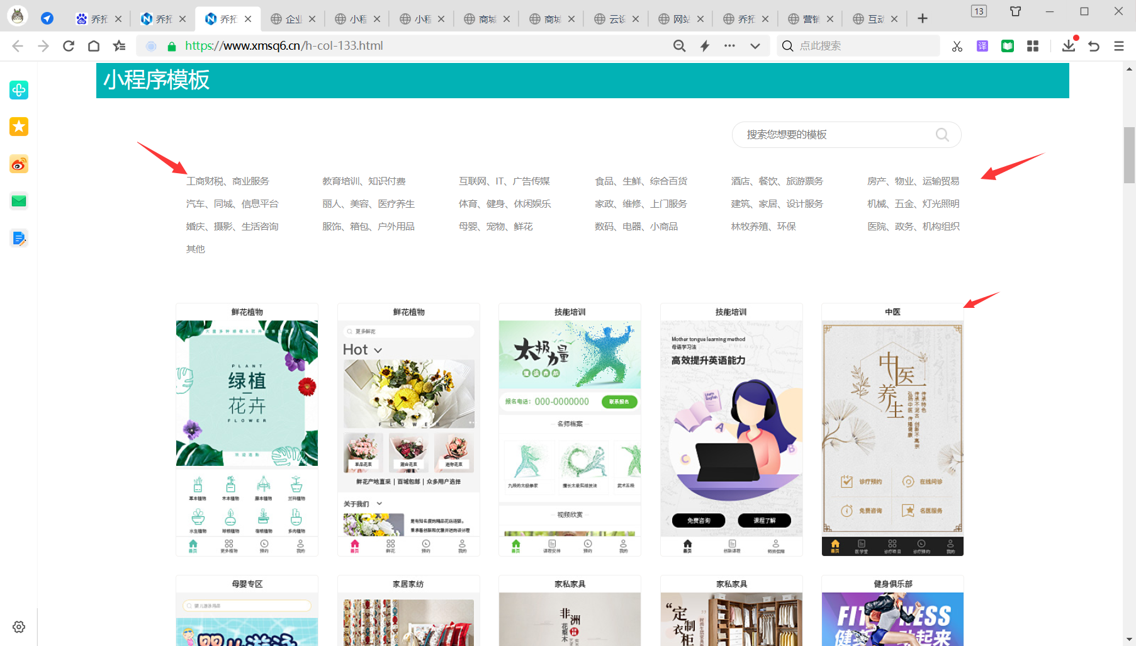Select 酒店、餐饮、旅游票务 category
The width and height of the screenshot is (1136, 646).
[x=777, y=181]
